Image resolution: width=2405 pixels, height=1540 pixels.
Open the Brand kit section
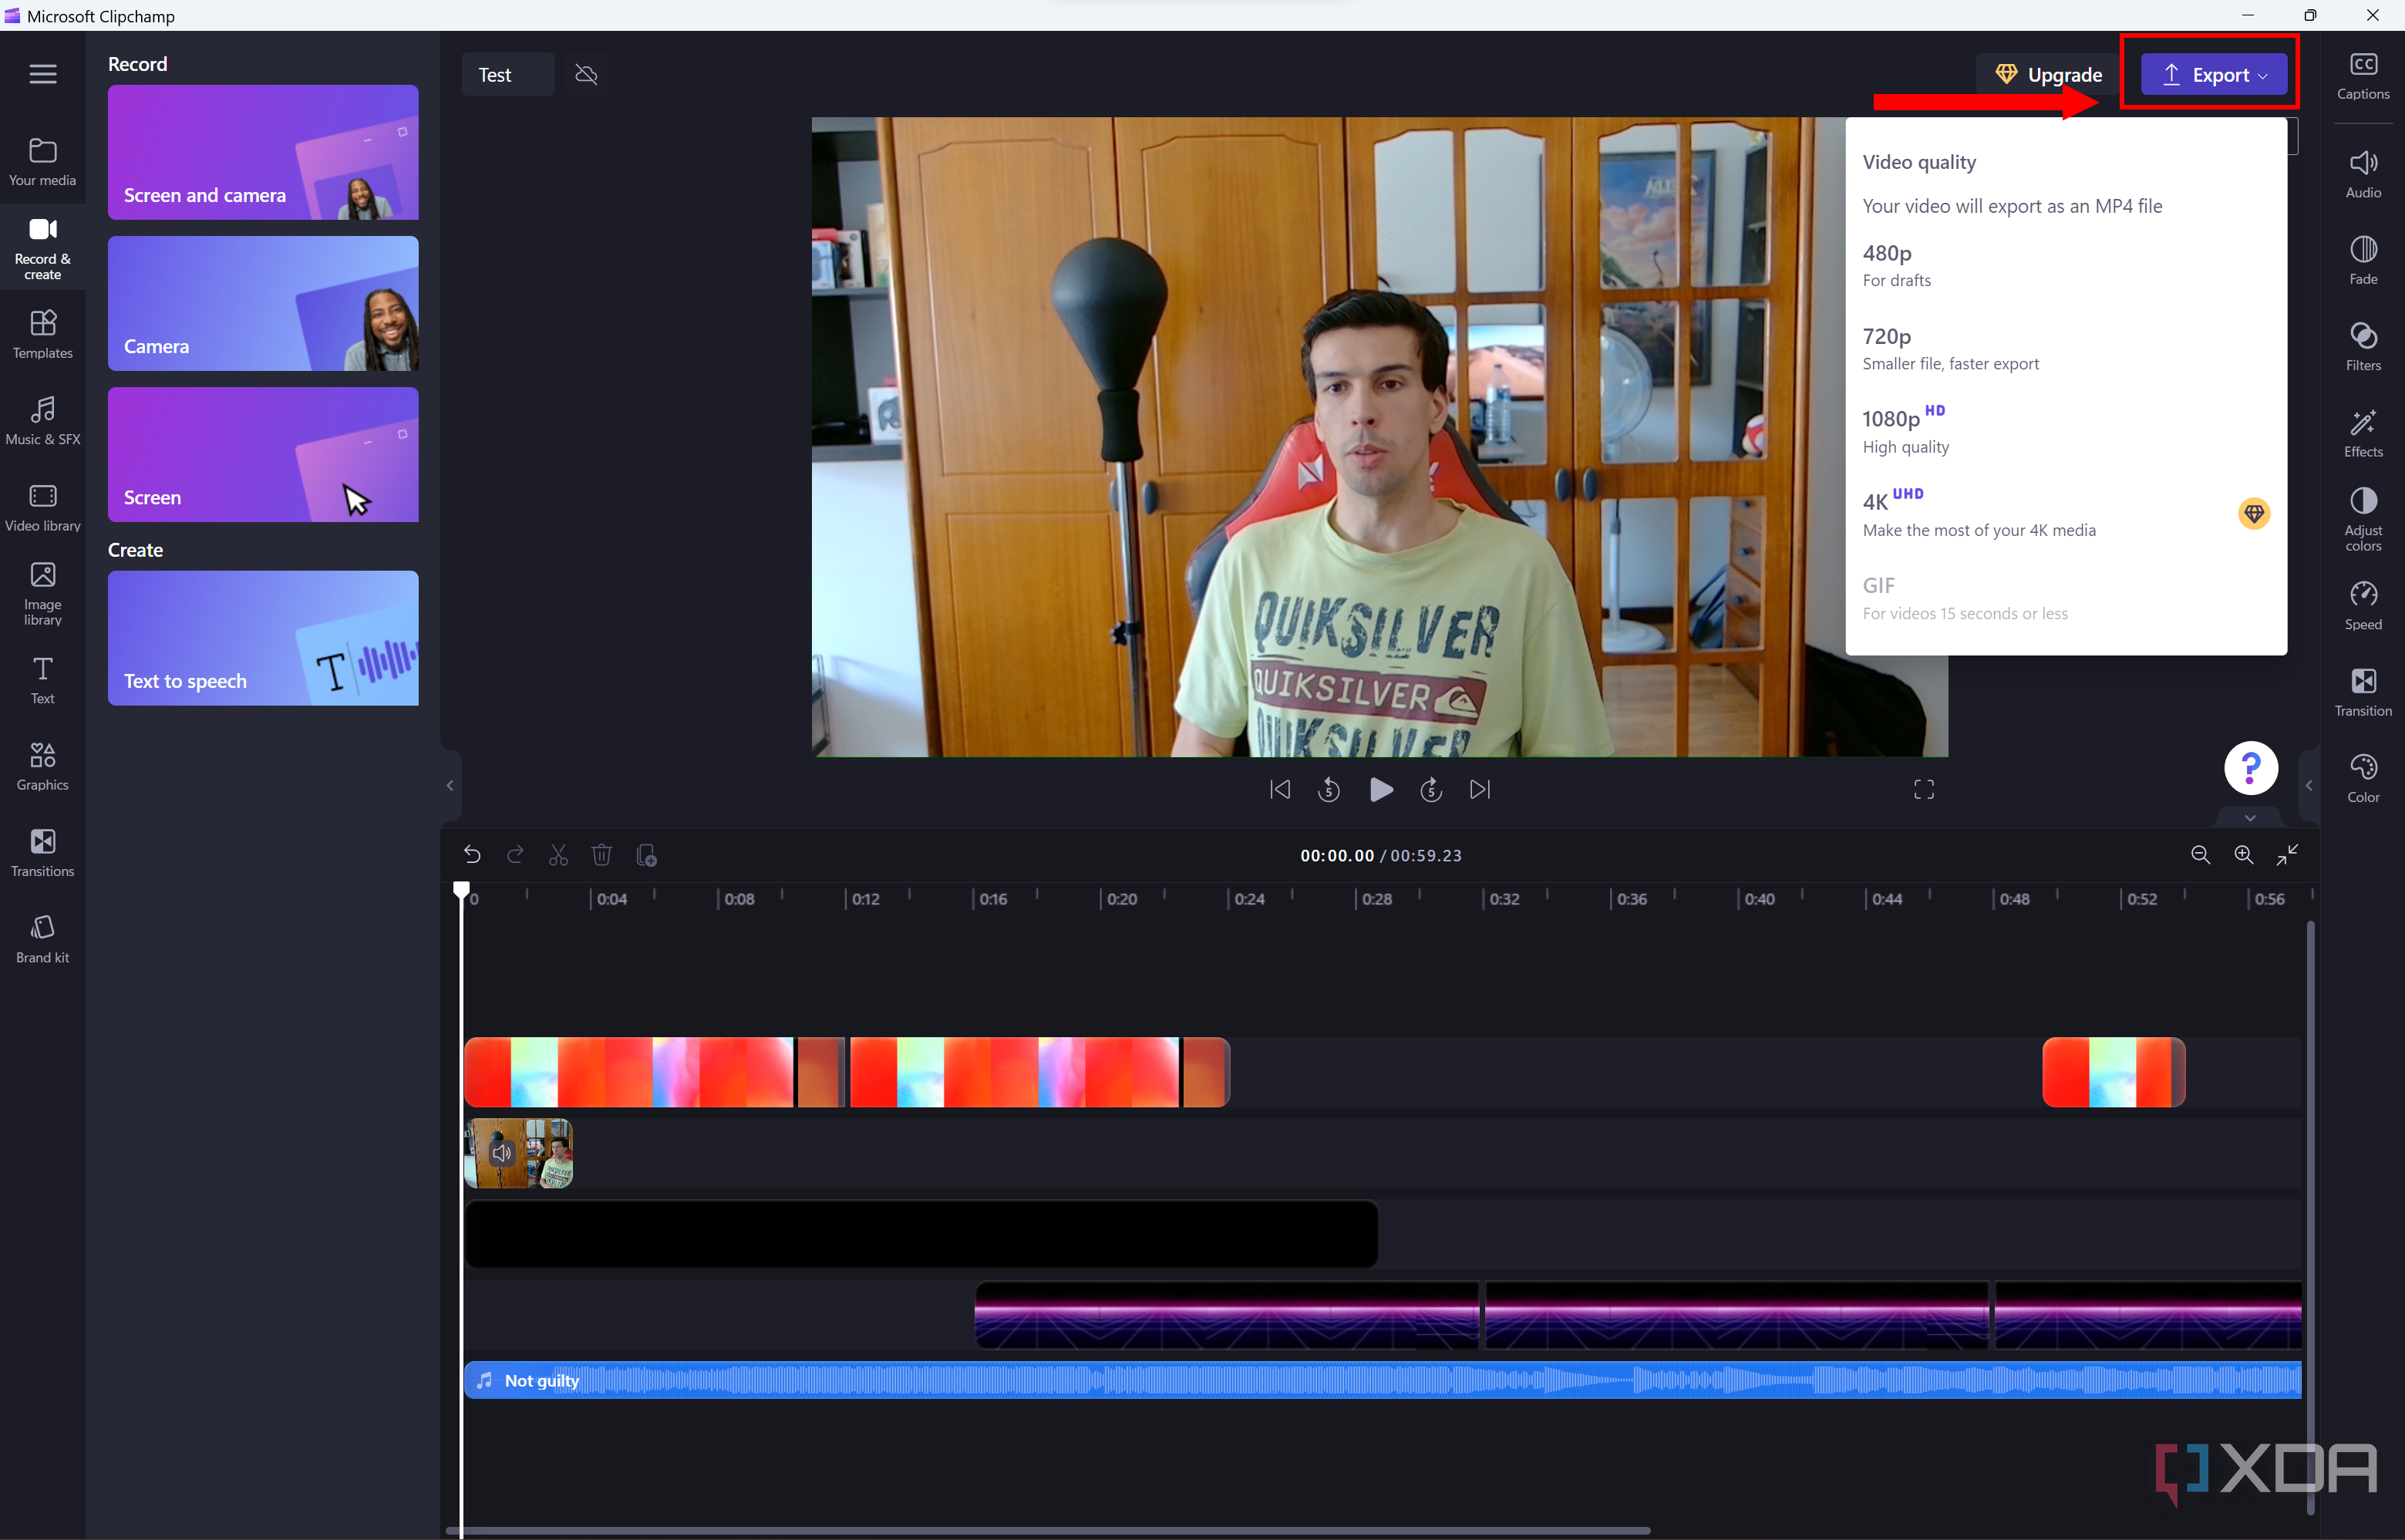[x=43, y=940]
